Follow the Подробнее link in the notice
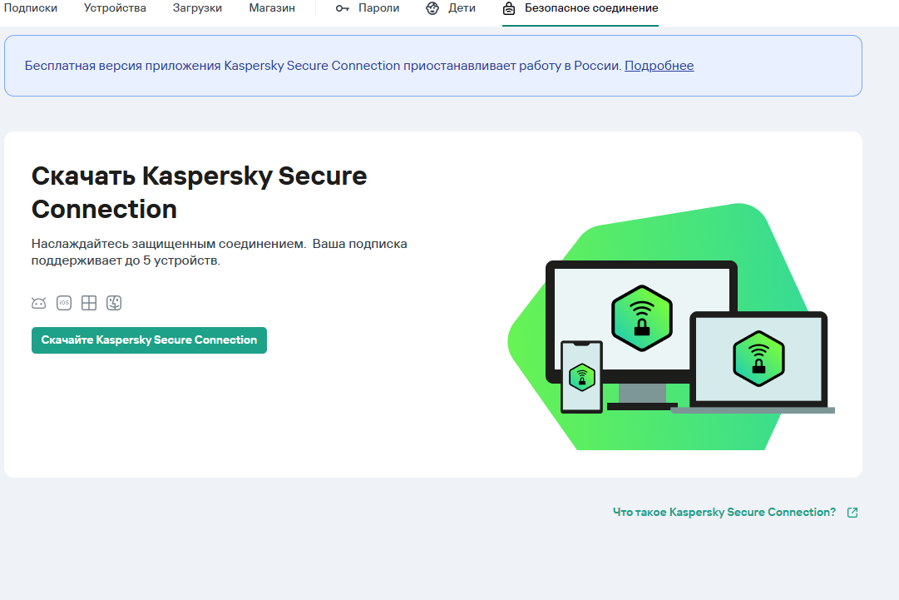Image resolution: width=899 pixels, height=600 pixels. tap(659, 66)
